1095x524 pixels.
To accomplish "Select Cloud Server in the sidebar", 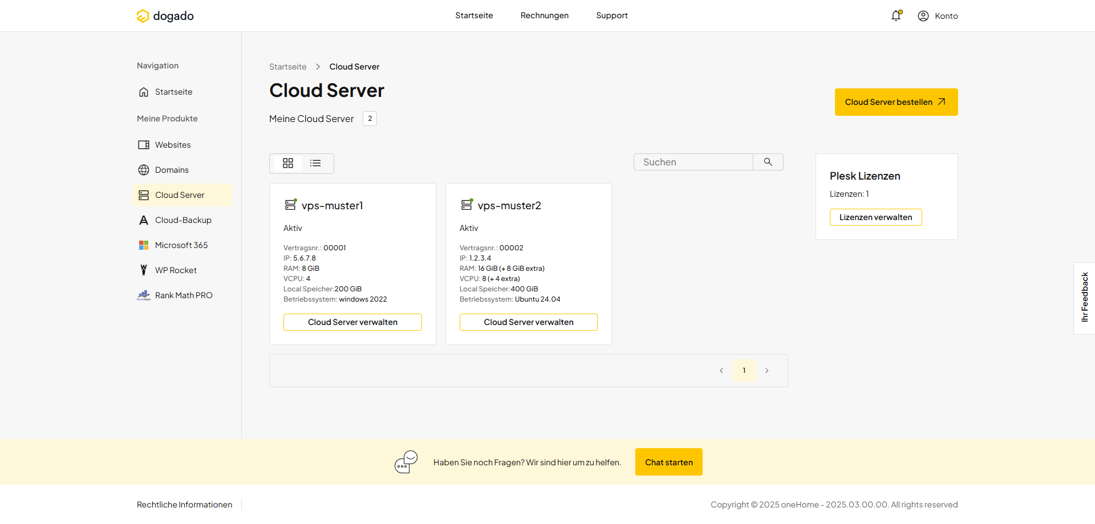I will point(182,195).
